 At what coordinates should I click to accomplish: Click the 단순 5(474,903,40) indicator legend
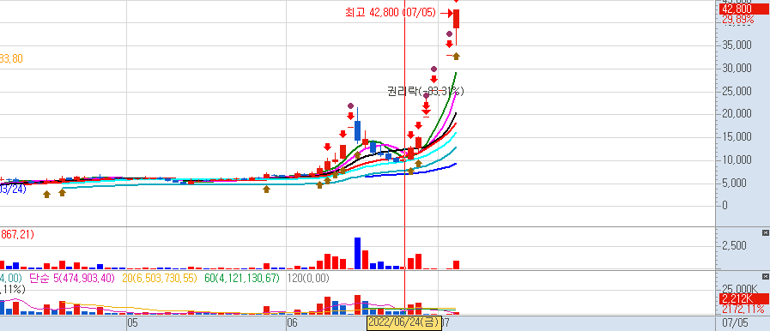point(72,278)
